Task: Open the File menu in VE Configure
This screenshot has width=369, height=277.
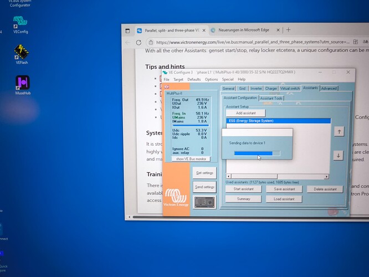Action: coord(166,80)
